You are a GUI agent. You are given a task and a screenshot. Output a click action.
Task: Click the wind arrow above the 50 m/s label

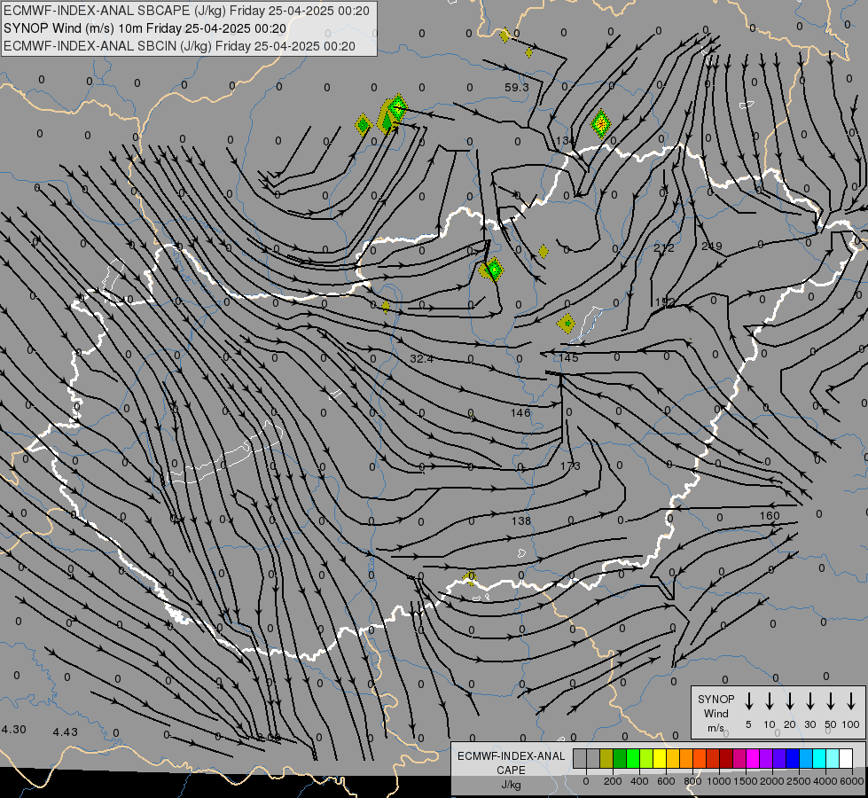point(831,701)
